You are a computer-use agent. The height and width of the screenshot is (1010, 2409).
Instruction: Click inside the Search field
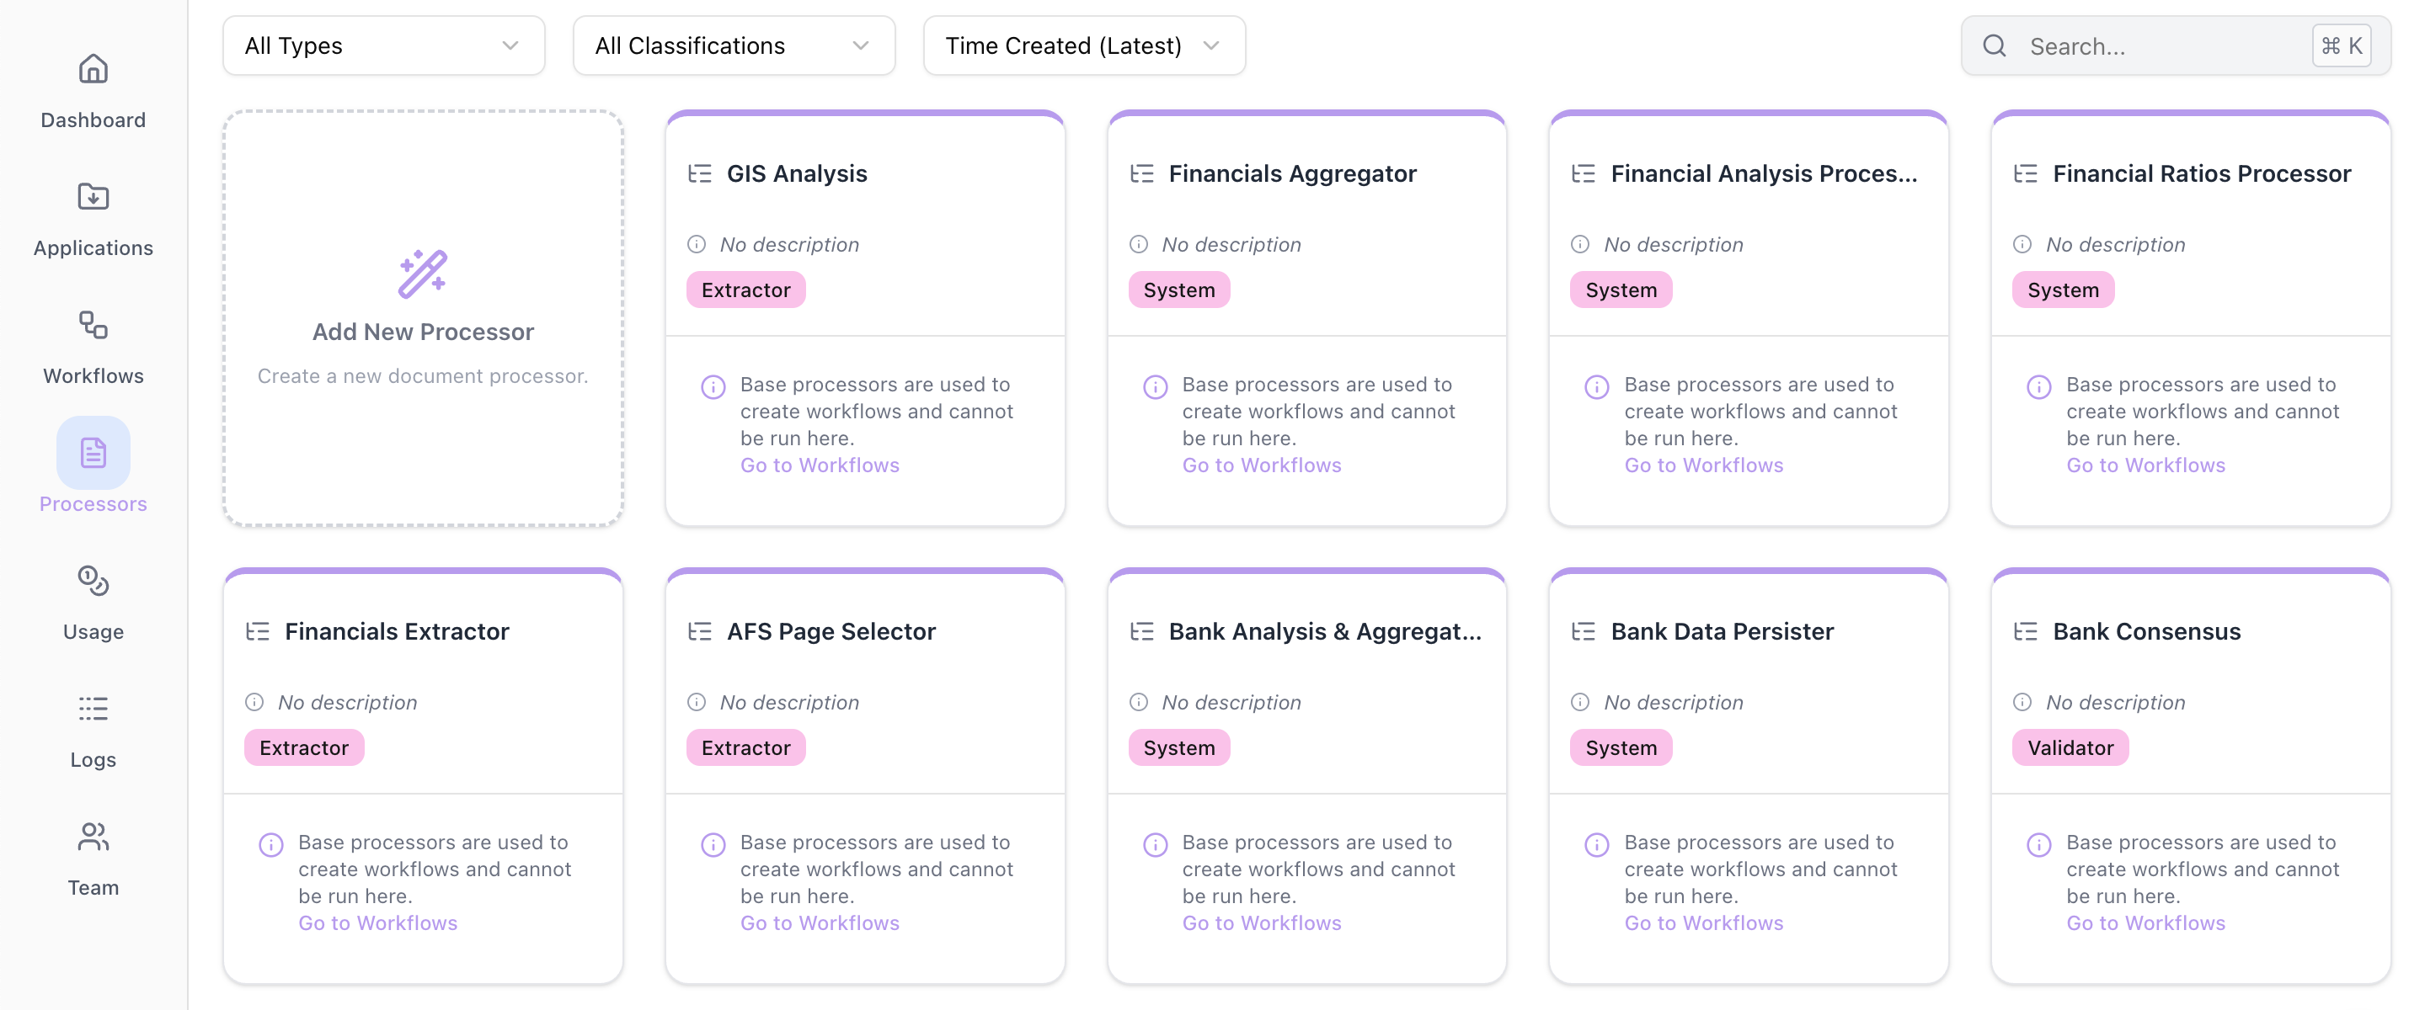click(2132, 45)
